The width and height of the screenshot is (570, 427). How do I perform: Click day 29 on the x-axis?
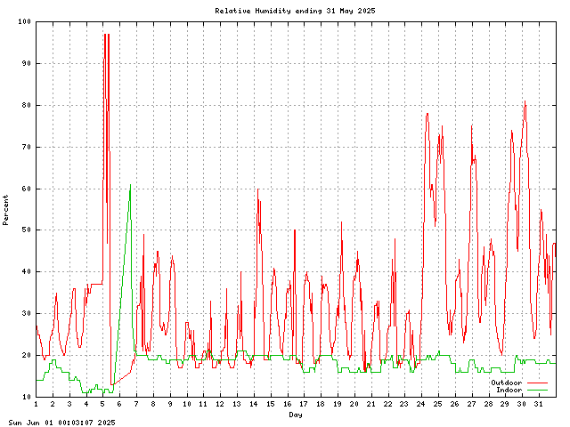pos(505,404)
